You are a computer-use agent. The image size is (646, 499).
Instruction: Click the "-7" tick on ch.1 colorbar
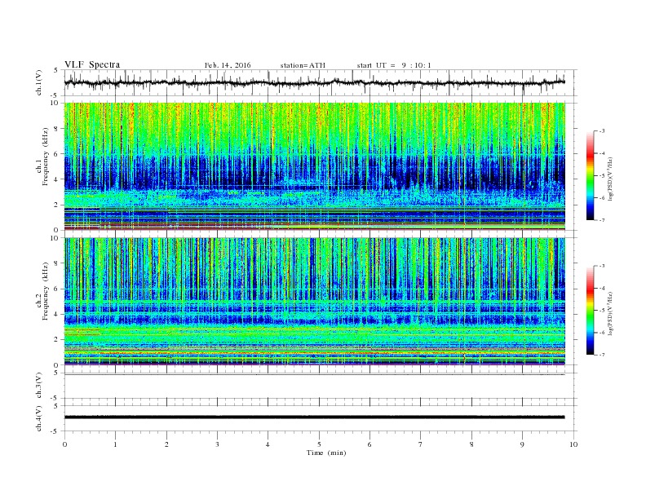click(601, 220)
